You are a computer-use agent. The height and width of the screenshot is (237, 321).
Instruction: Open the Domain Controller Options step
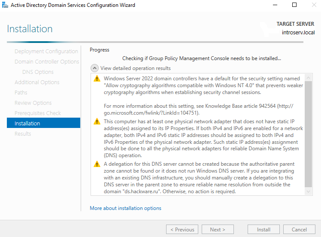point(47,62)
